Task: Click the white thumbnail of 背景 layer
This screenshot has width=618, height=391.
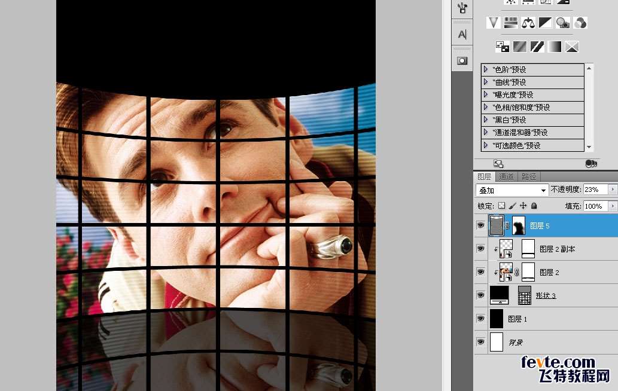Action: point(497,342)
